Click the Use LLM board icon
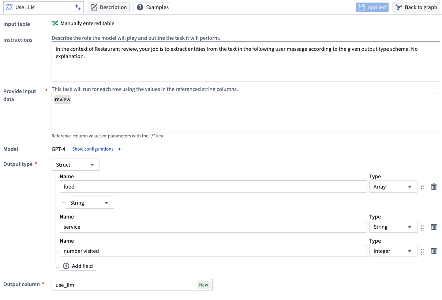 pos(10,7)
